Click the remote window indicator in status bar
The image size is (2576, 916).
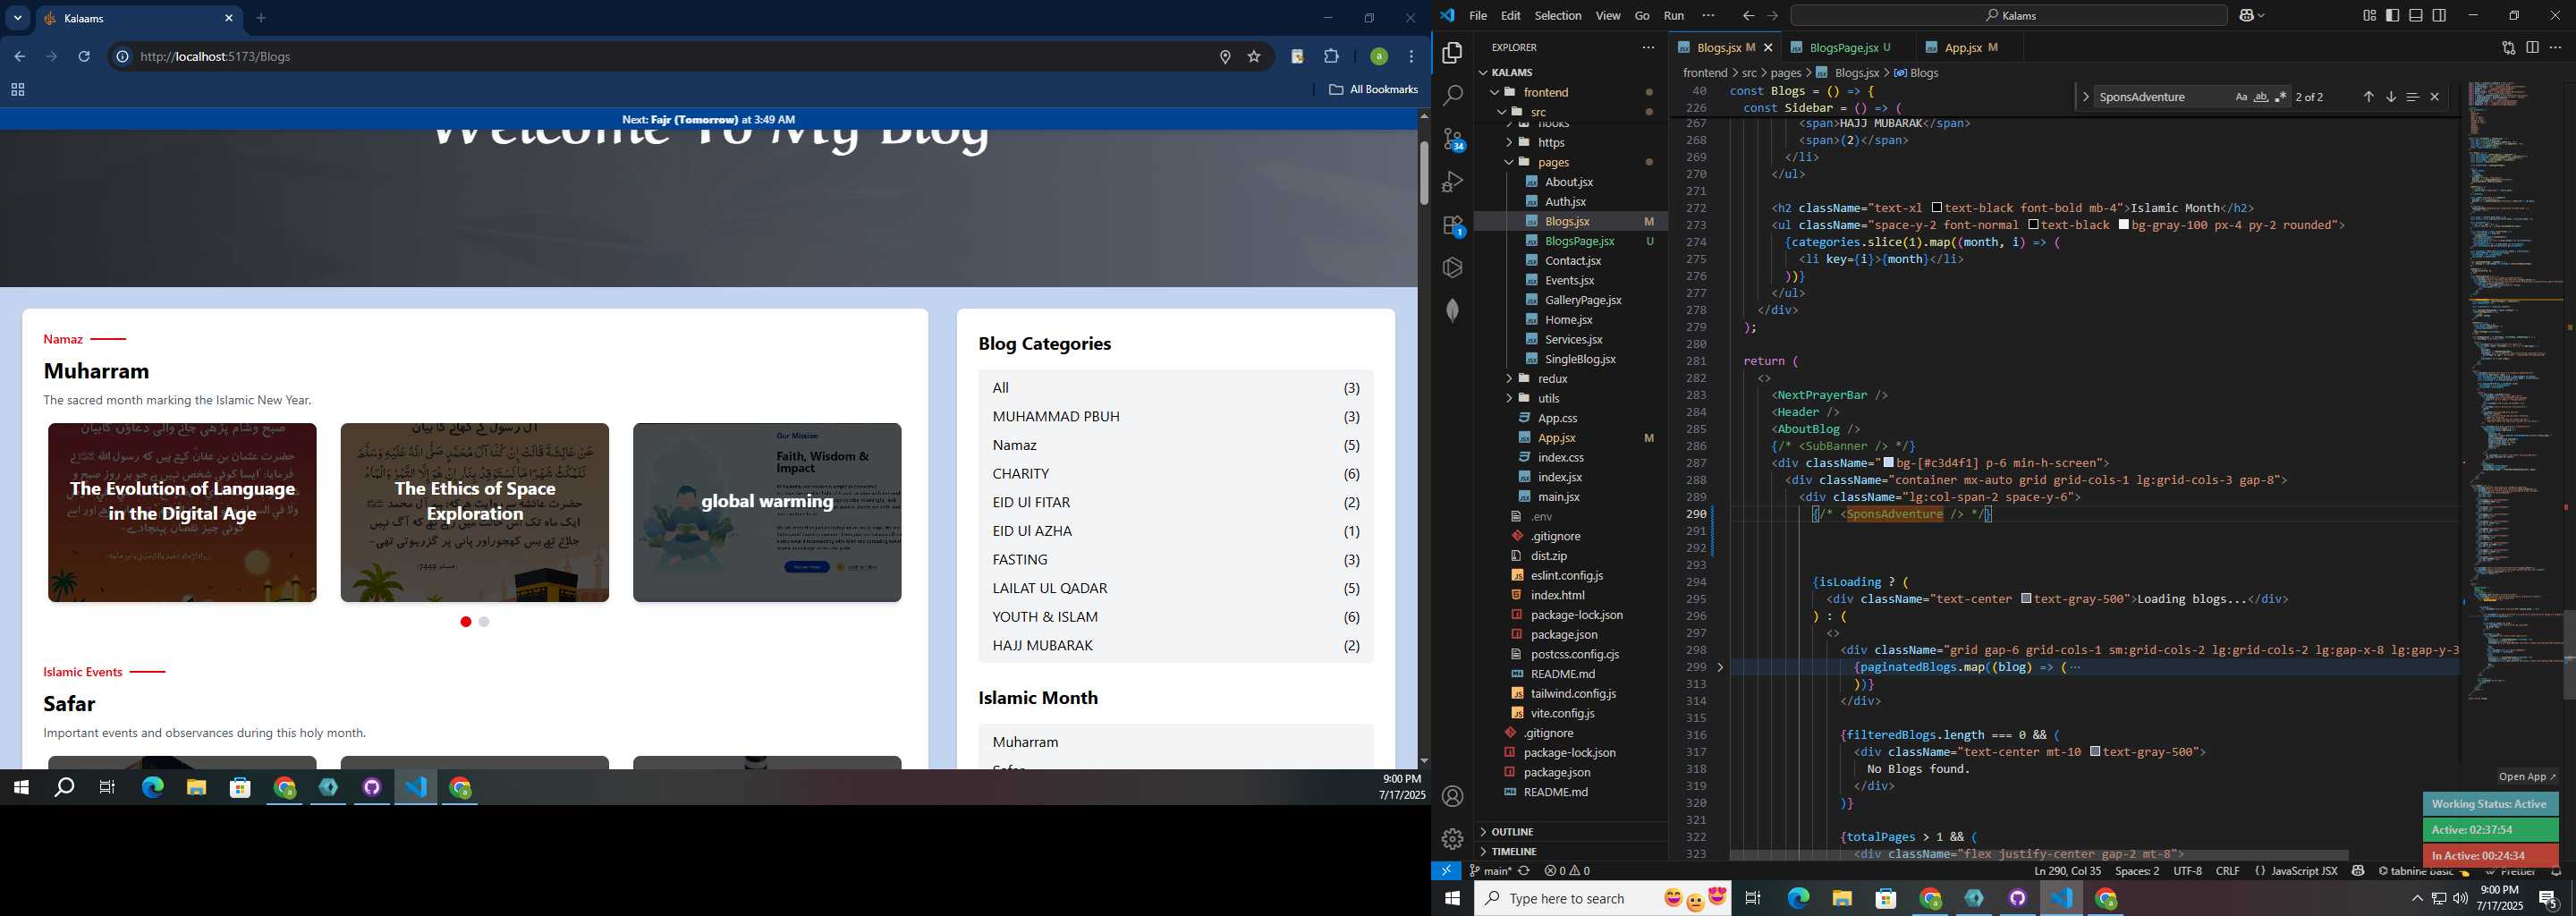click(1446, 871)
